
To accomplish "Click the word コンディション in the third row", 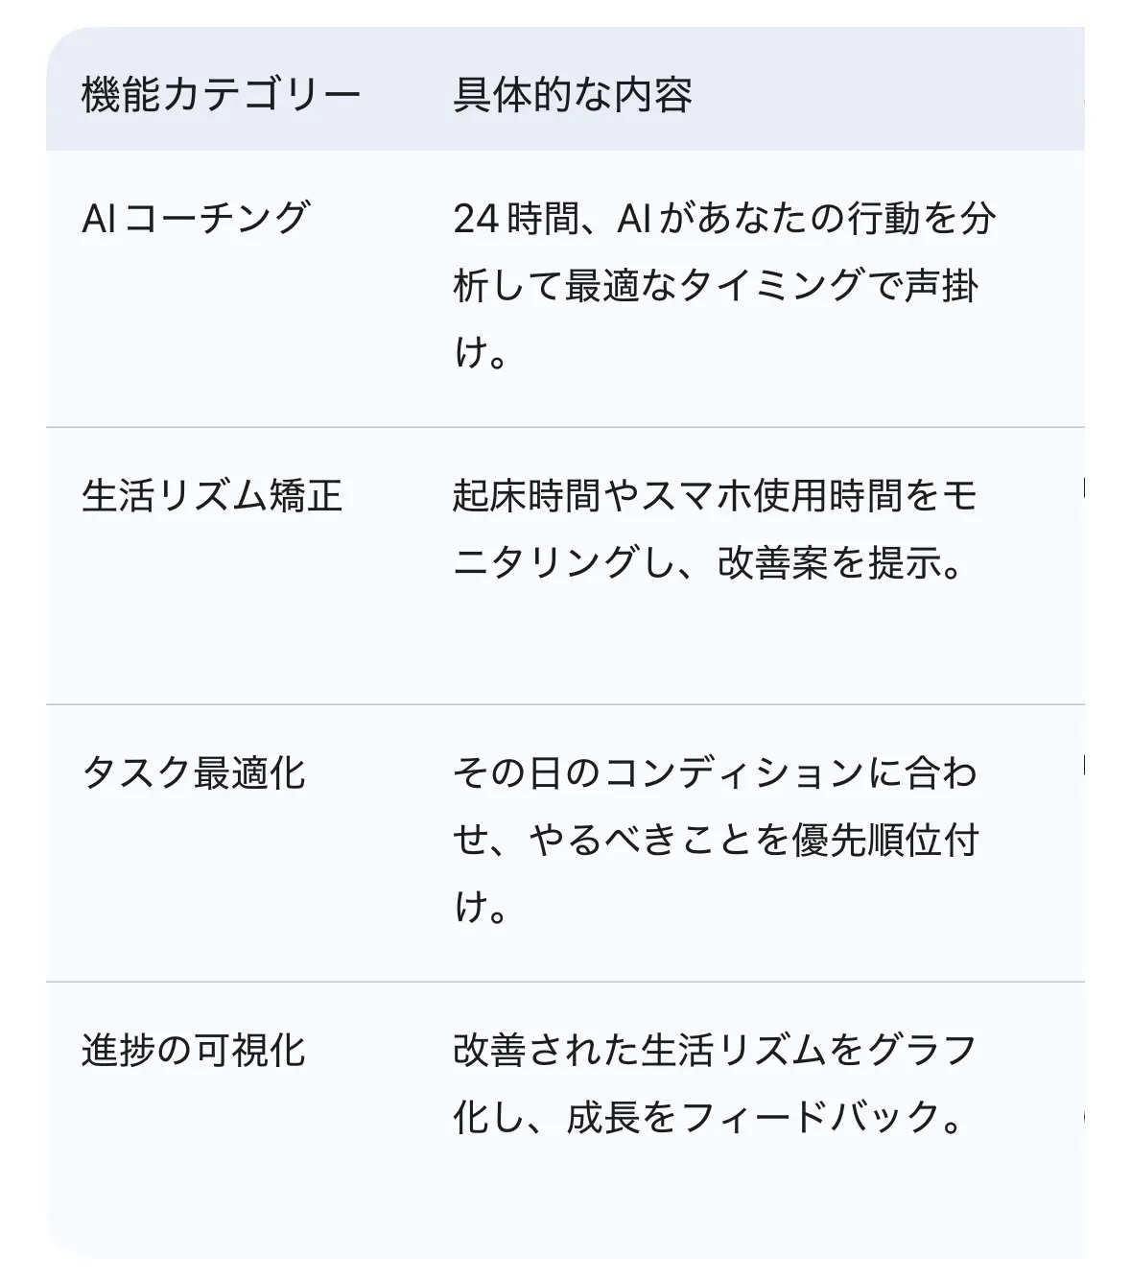I will (734, 773).
